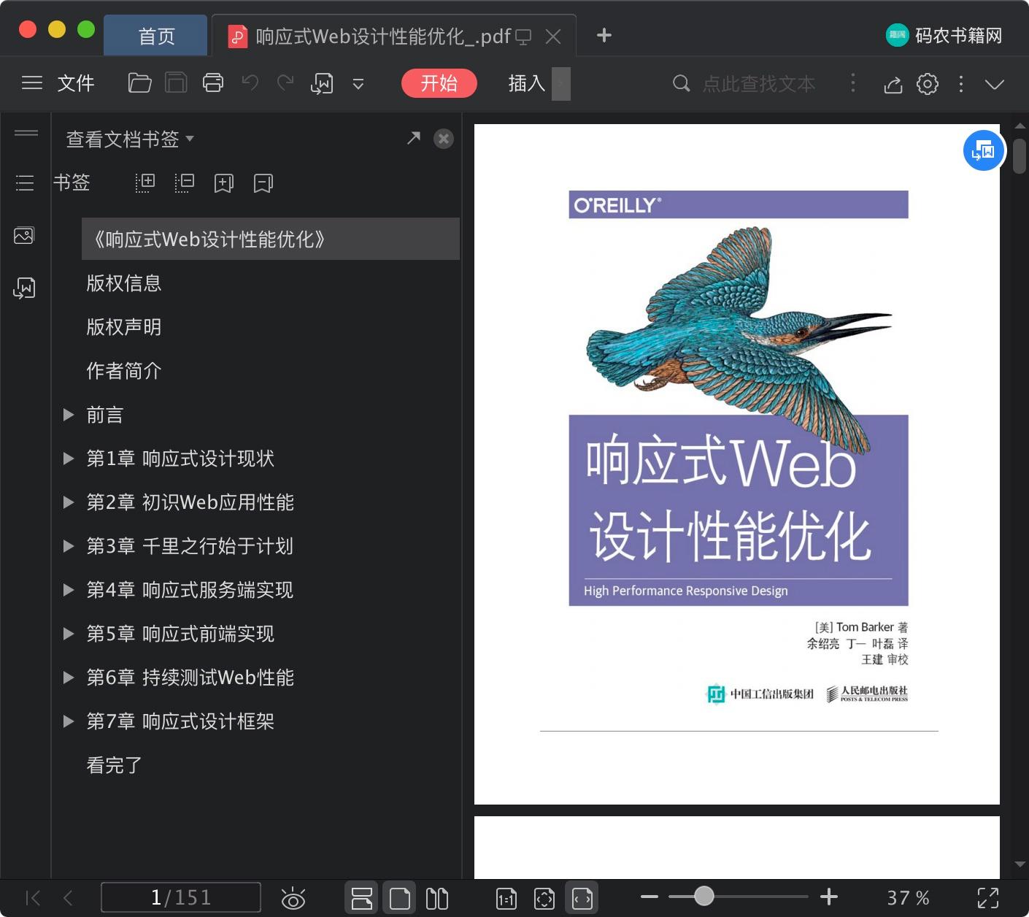Add a new tab with plus button

[604, 35]
